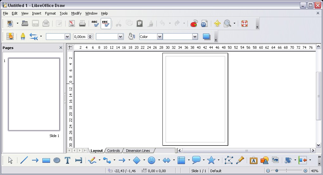Select the Curve drawing tool
This screenshot has width=323, height=175.
(x=92, y=160)
